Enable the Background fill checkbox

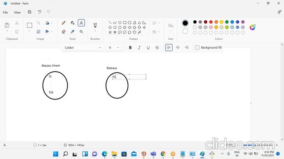click(197, 48)
